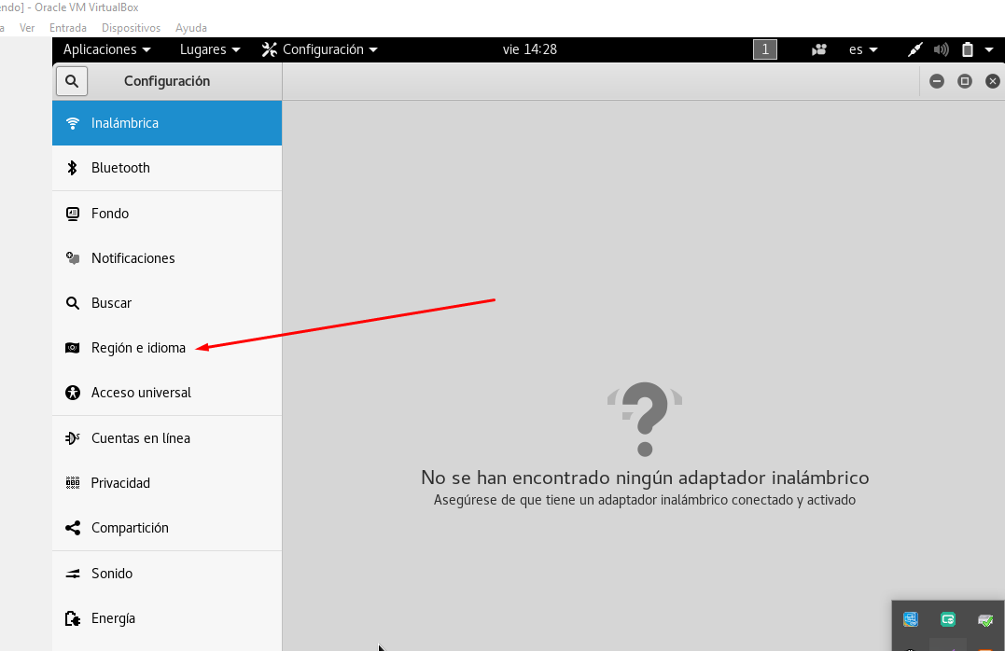1005x651 pixels.
Task: Click the wired network plug icon in top bar
Action: pos(915,49)
